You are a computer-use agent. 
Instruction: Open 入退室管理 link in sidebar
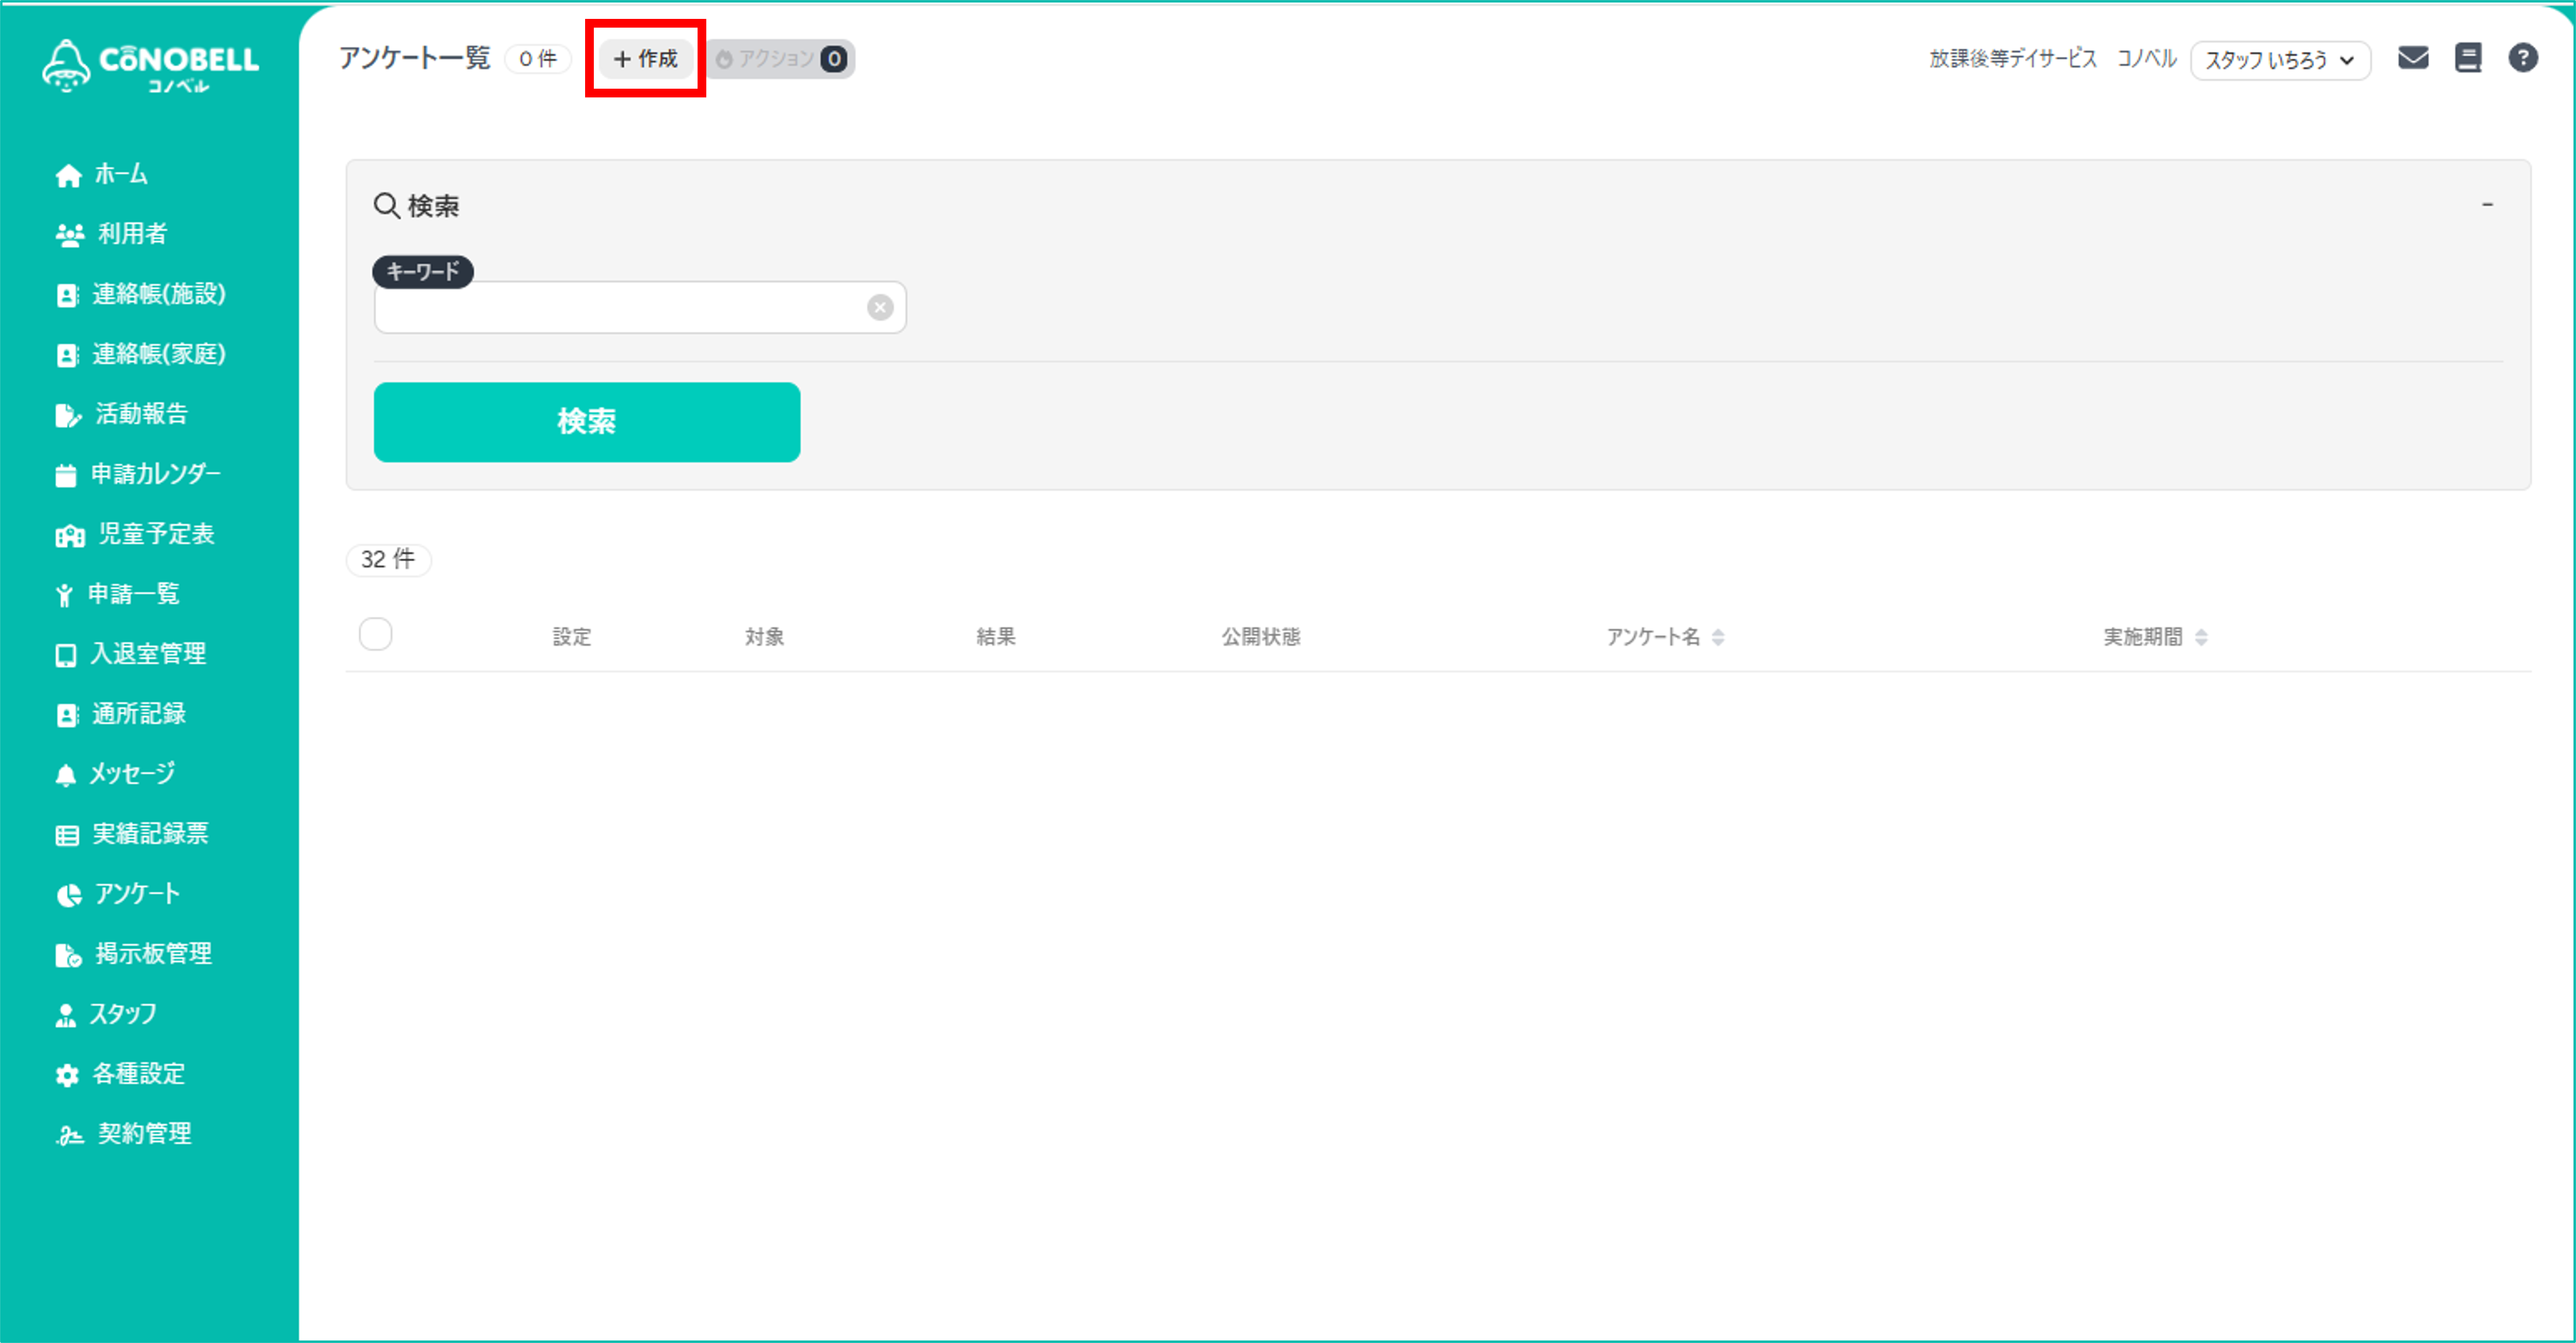click(148, 654)
